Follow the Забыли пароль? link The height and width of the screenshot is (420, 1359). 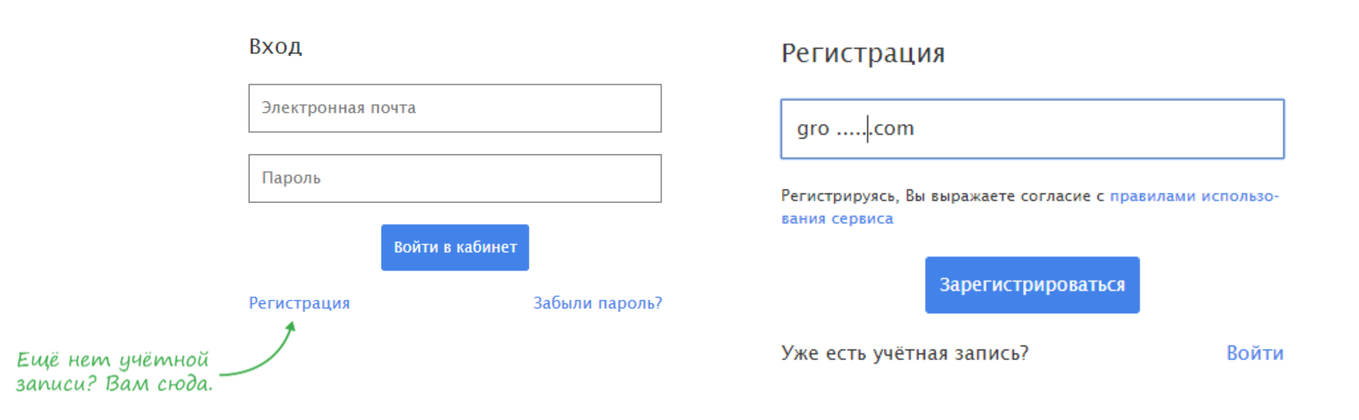point(598,303)
